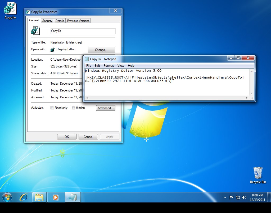The width and height of the screenshot is (271, 213).
Task: Launch Internet Explorer from the taskbar
Action: click(x=24, y=197)
